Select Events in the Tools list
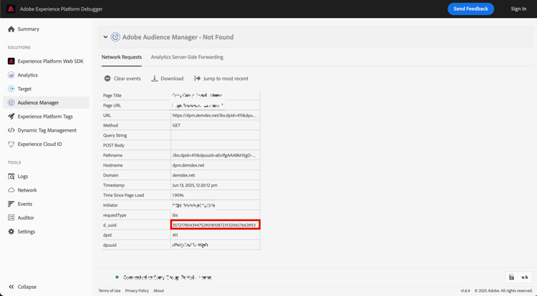 25,204
